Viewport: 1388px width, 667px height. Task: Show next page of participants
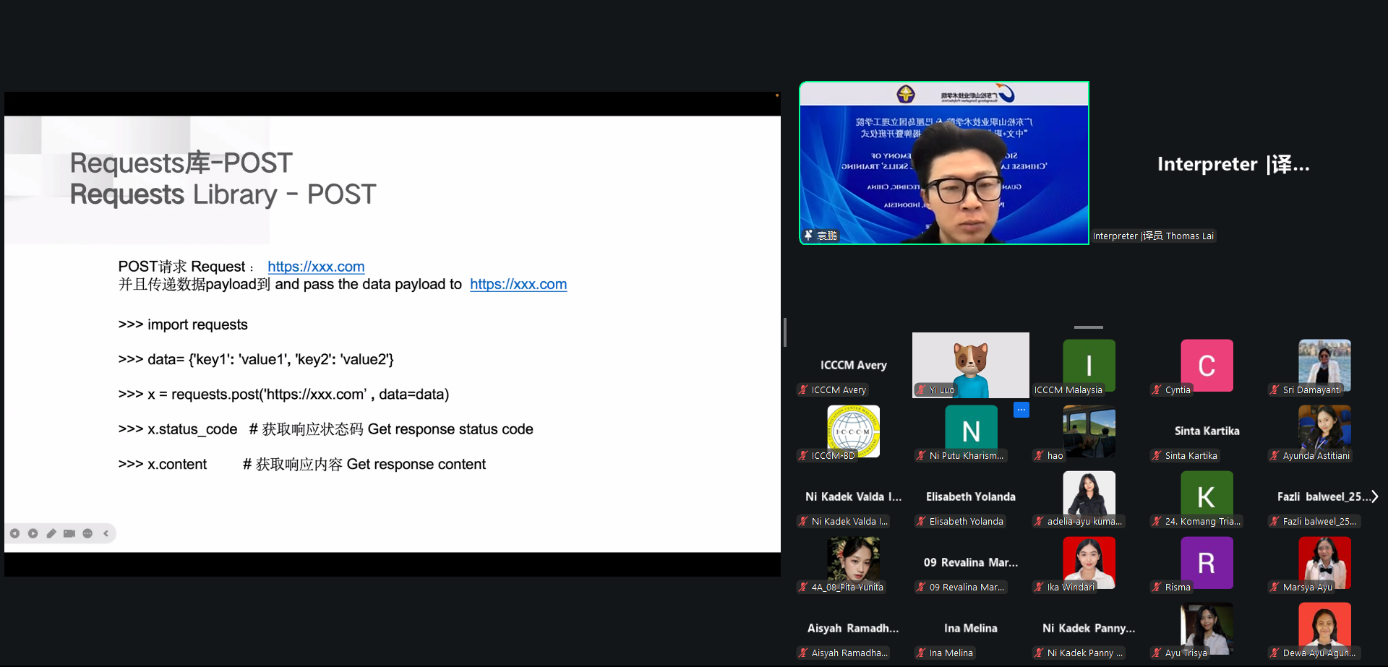pyautogui.click(x=1374, y=496)
